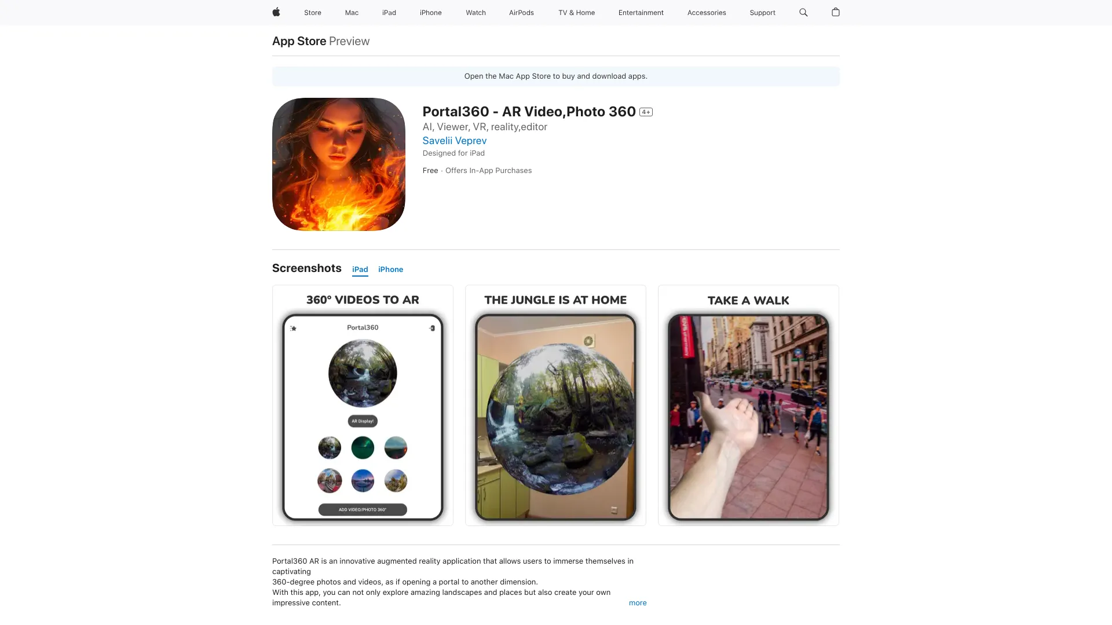1112x625 pixels.
Task: Select the iPad screenshots tab
Action: tap(360, 269)
